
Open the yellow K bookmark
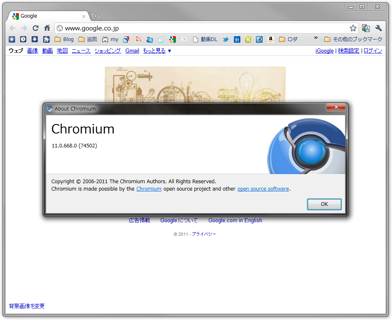click(x=248, y=39)
